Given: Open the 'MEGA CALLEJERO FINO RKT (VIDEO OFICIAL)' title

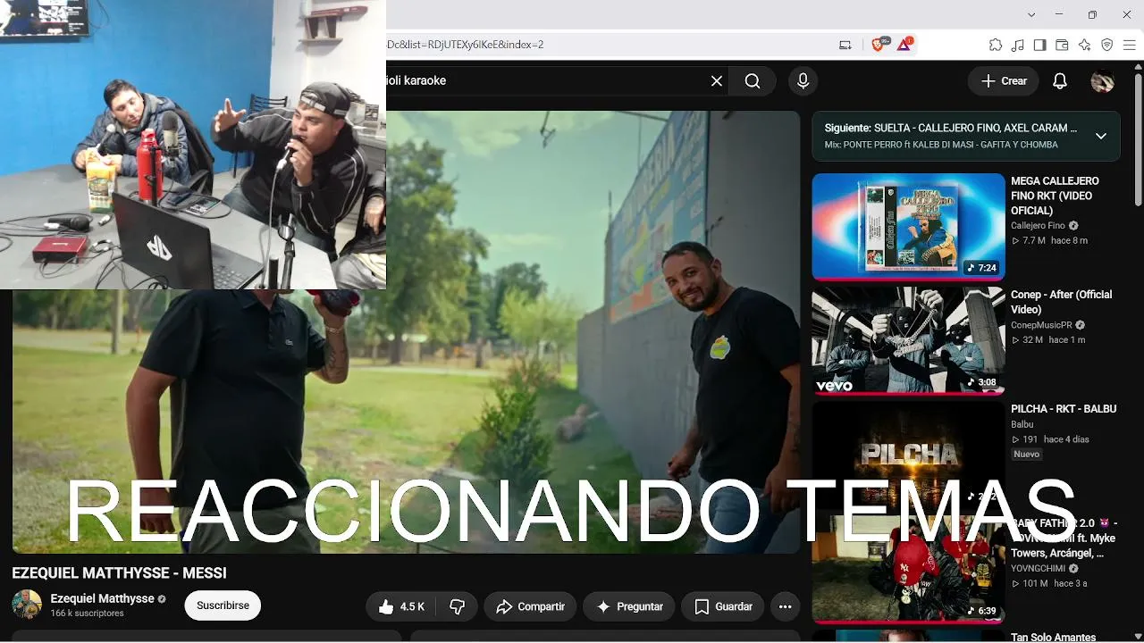Looking at the screenshot, I should 1056,196.
